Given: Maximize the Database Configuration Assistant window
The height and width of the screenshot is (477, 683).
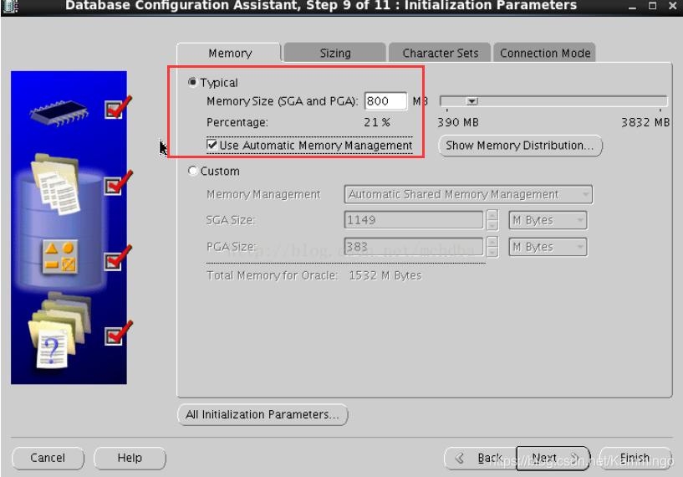Looking at the screenshot, I should coord(653,6).
